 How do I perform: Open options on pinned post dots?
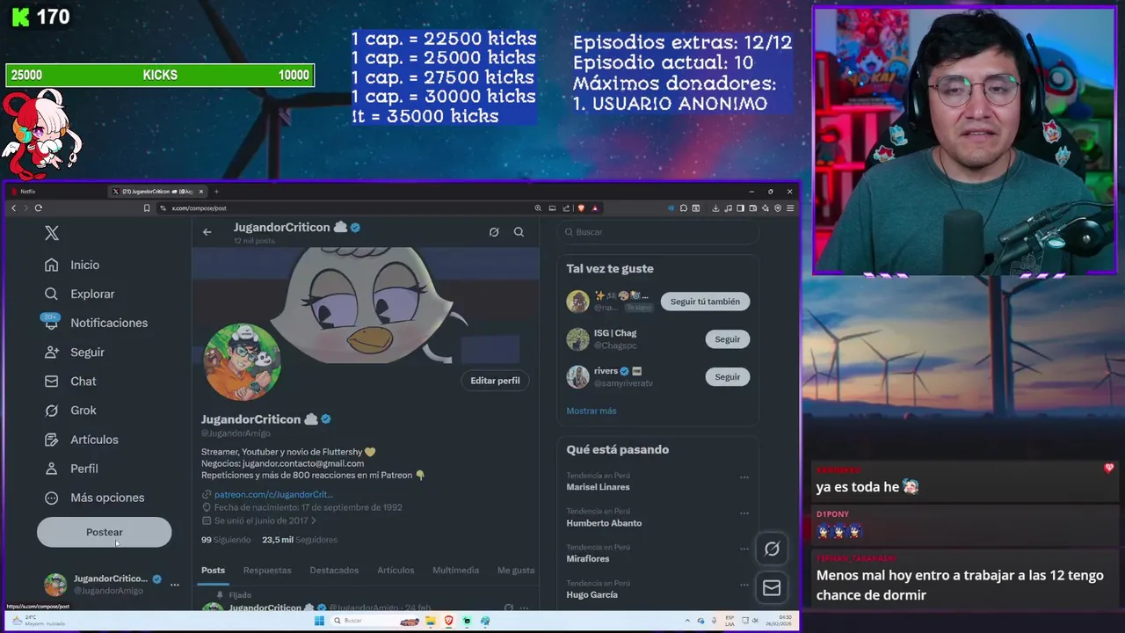pos(524,608)
